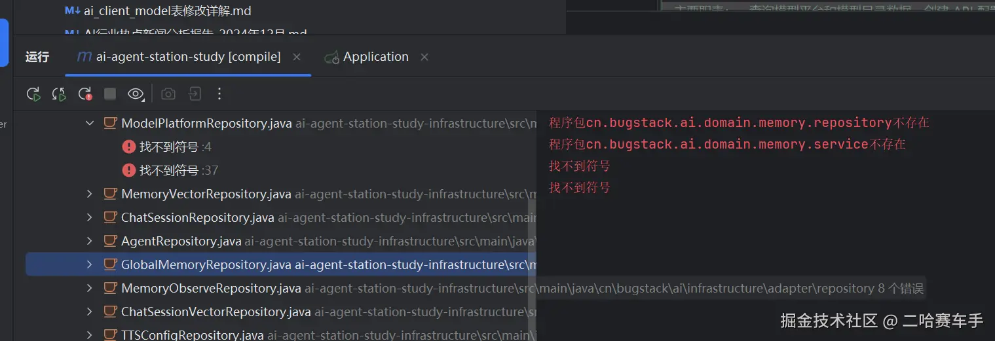Open ai_client_model表修改详解.md file
The height and width of the screenshot is (341, 995).
[x=168, y=11]
